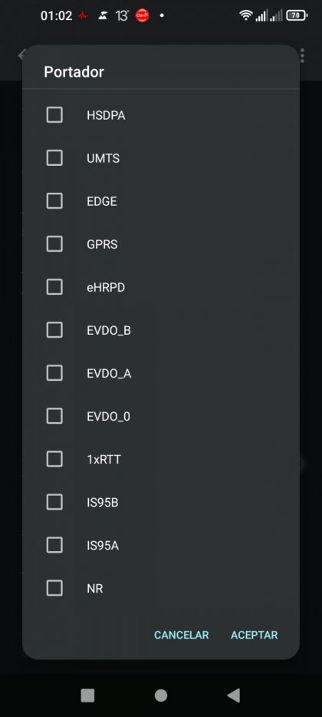Open the three-dot overflow menu
322x717 pixels.
tap(302, 55)
